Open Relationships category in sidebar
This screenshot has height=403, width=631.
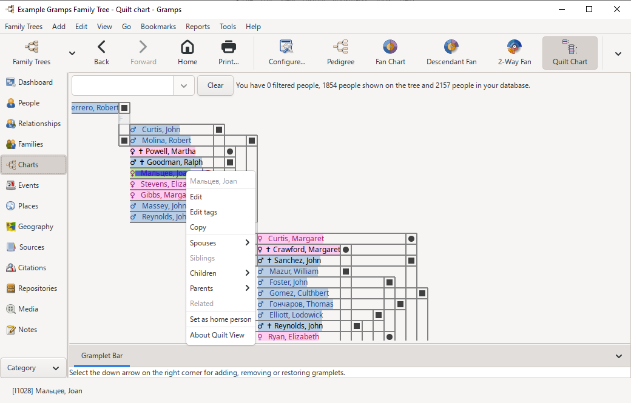[x=34, y=124]
